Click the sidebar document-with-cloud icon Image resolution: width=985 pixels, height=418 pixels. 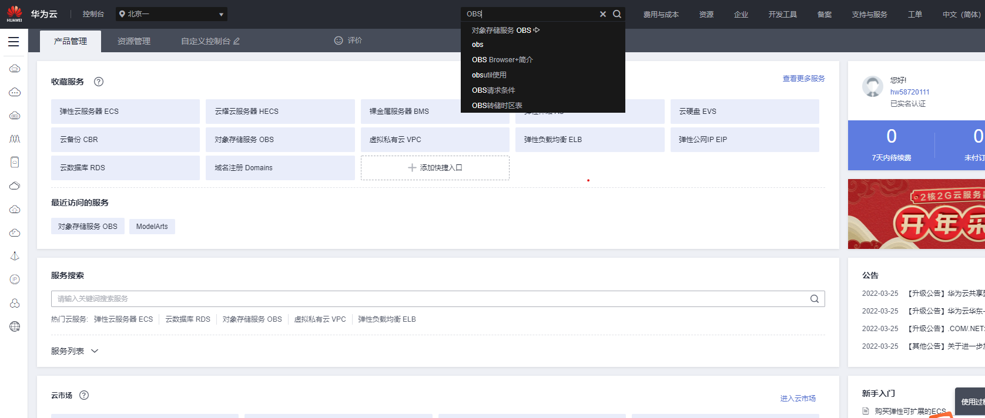(x=15, y=162)
